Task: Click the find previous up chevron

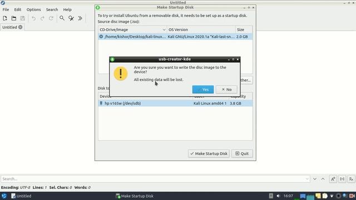Action: pos(323,179)
